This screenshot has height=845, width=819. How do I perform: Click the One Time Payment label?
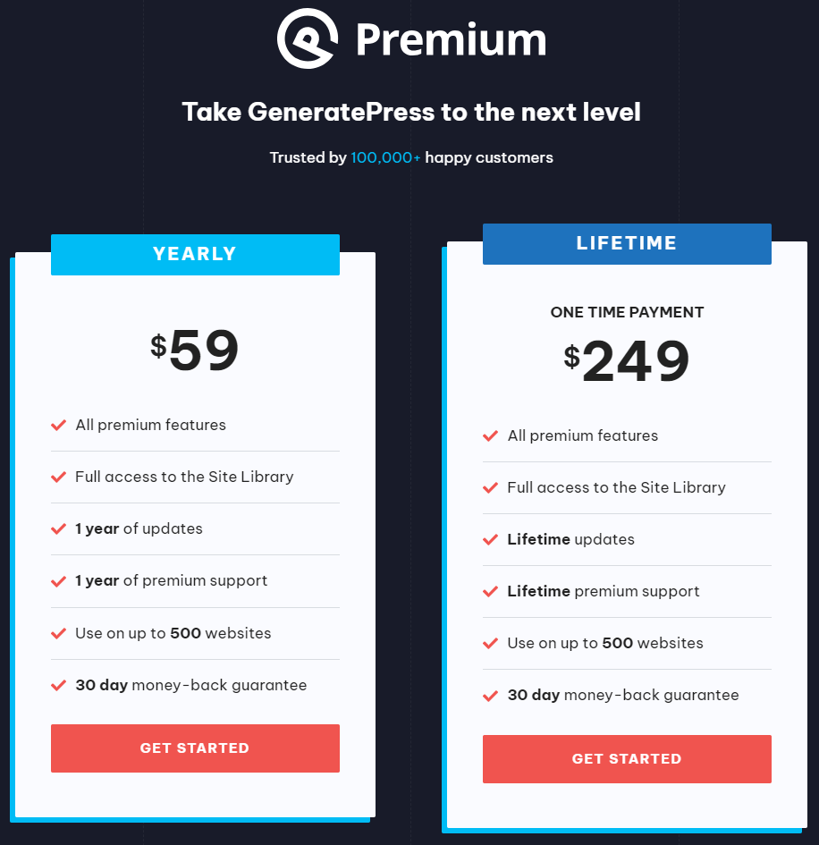coord(627,313)
